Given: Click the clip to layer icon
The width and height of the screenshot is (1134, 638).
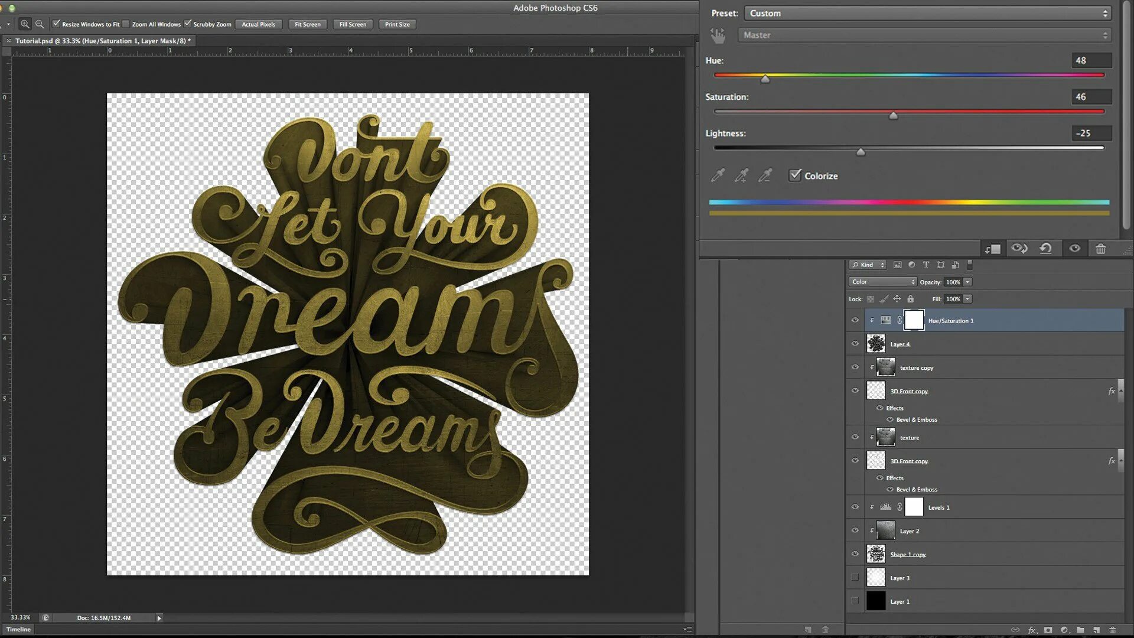Looking at the screenshot, I should click(x=992, y=249).
